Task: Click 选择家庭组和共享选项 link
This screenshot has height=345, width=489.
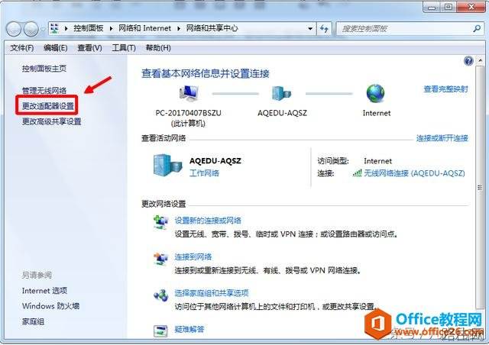Action: pyautogui.click(x=212, y=293)
